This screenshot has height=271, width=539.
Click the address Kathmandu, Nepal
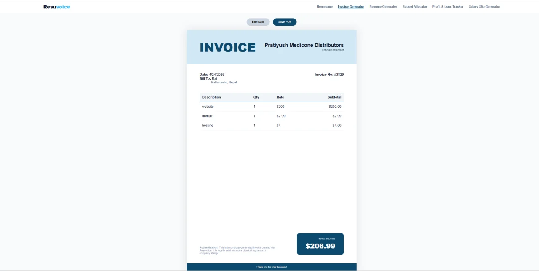click(x=224, y=83)
